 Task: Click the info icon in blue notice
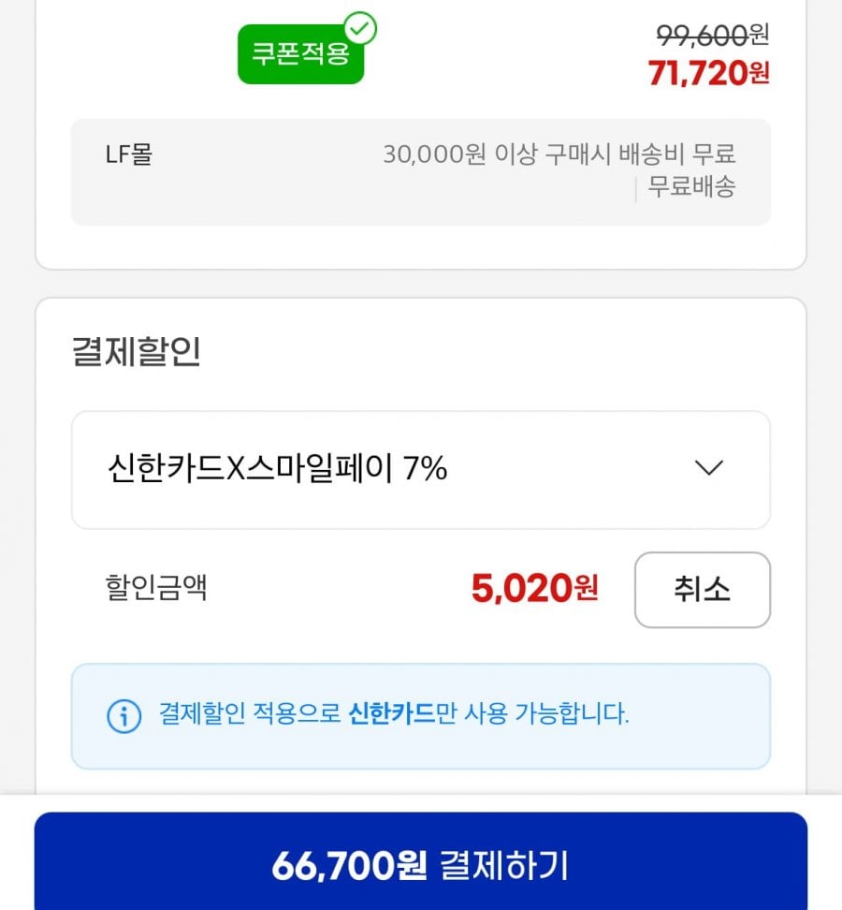[123, 716]
